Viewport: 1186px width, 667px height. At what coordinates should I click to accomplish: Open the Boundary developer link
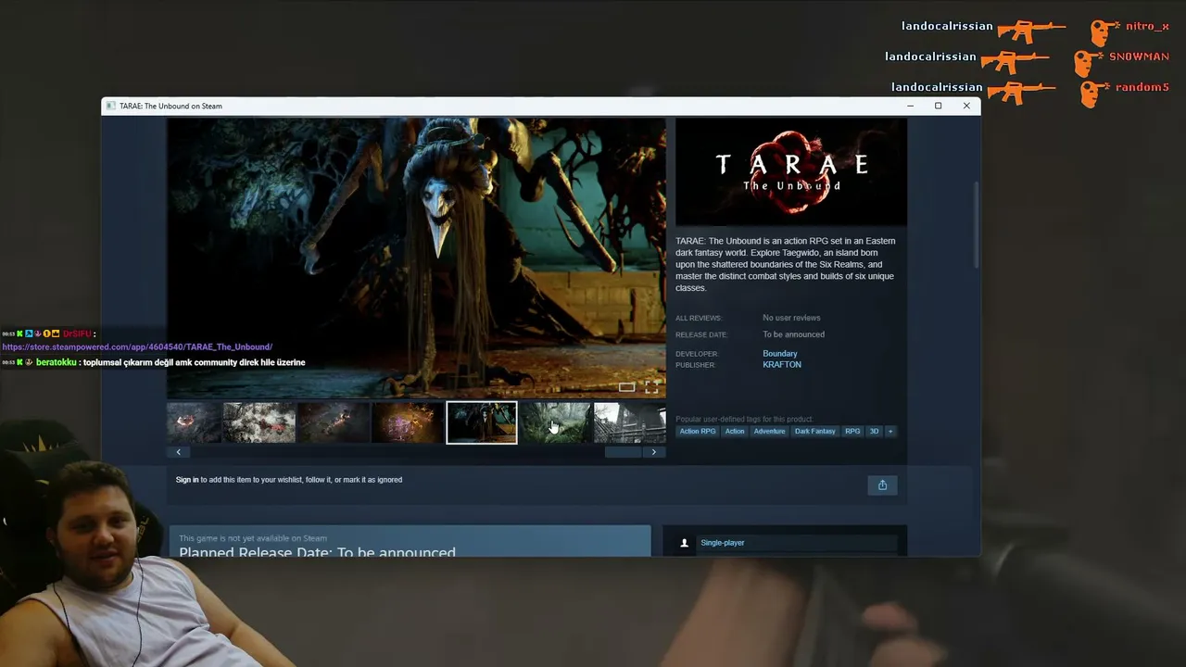(780, 354)
